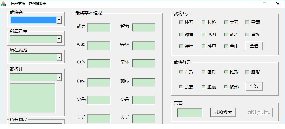
Task: Select the 显体 input box
Action: pos(144,63)
